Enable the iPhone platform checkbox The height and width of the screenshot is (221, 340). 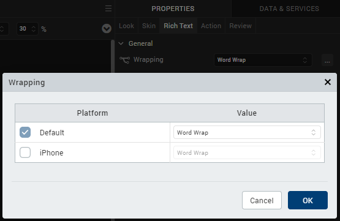click(25, 152)
